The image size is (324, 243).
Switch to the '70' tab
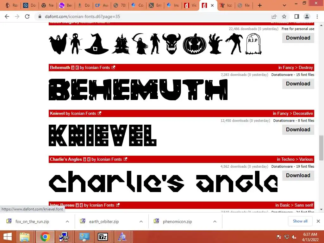tap(120, 5)
